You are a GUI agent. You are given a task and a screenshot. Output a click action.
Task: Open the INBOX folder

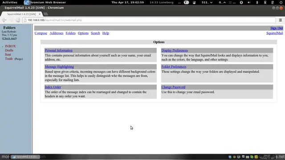[x=10, y=46]
